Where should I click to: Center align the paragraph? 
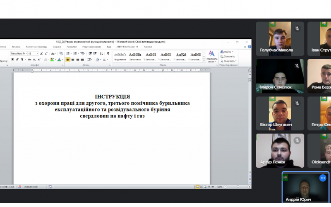click(73, 60)
